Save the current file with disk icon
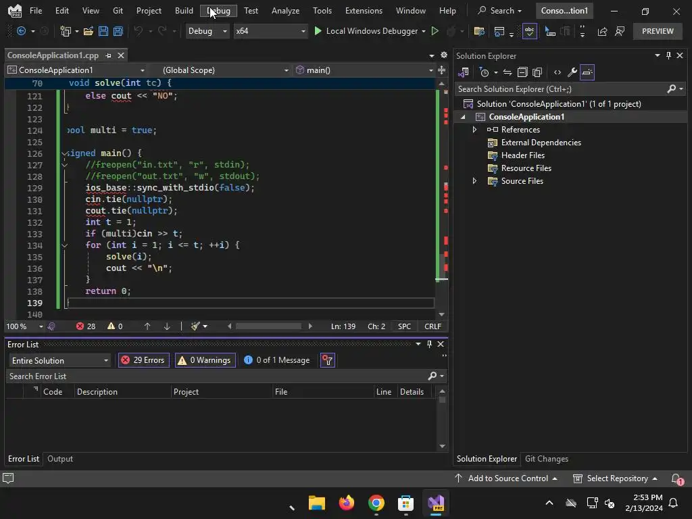 [103, 31]
